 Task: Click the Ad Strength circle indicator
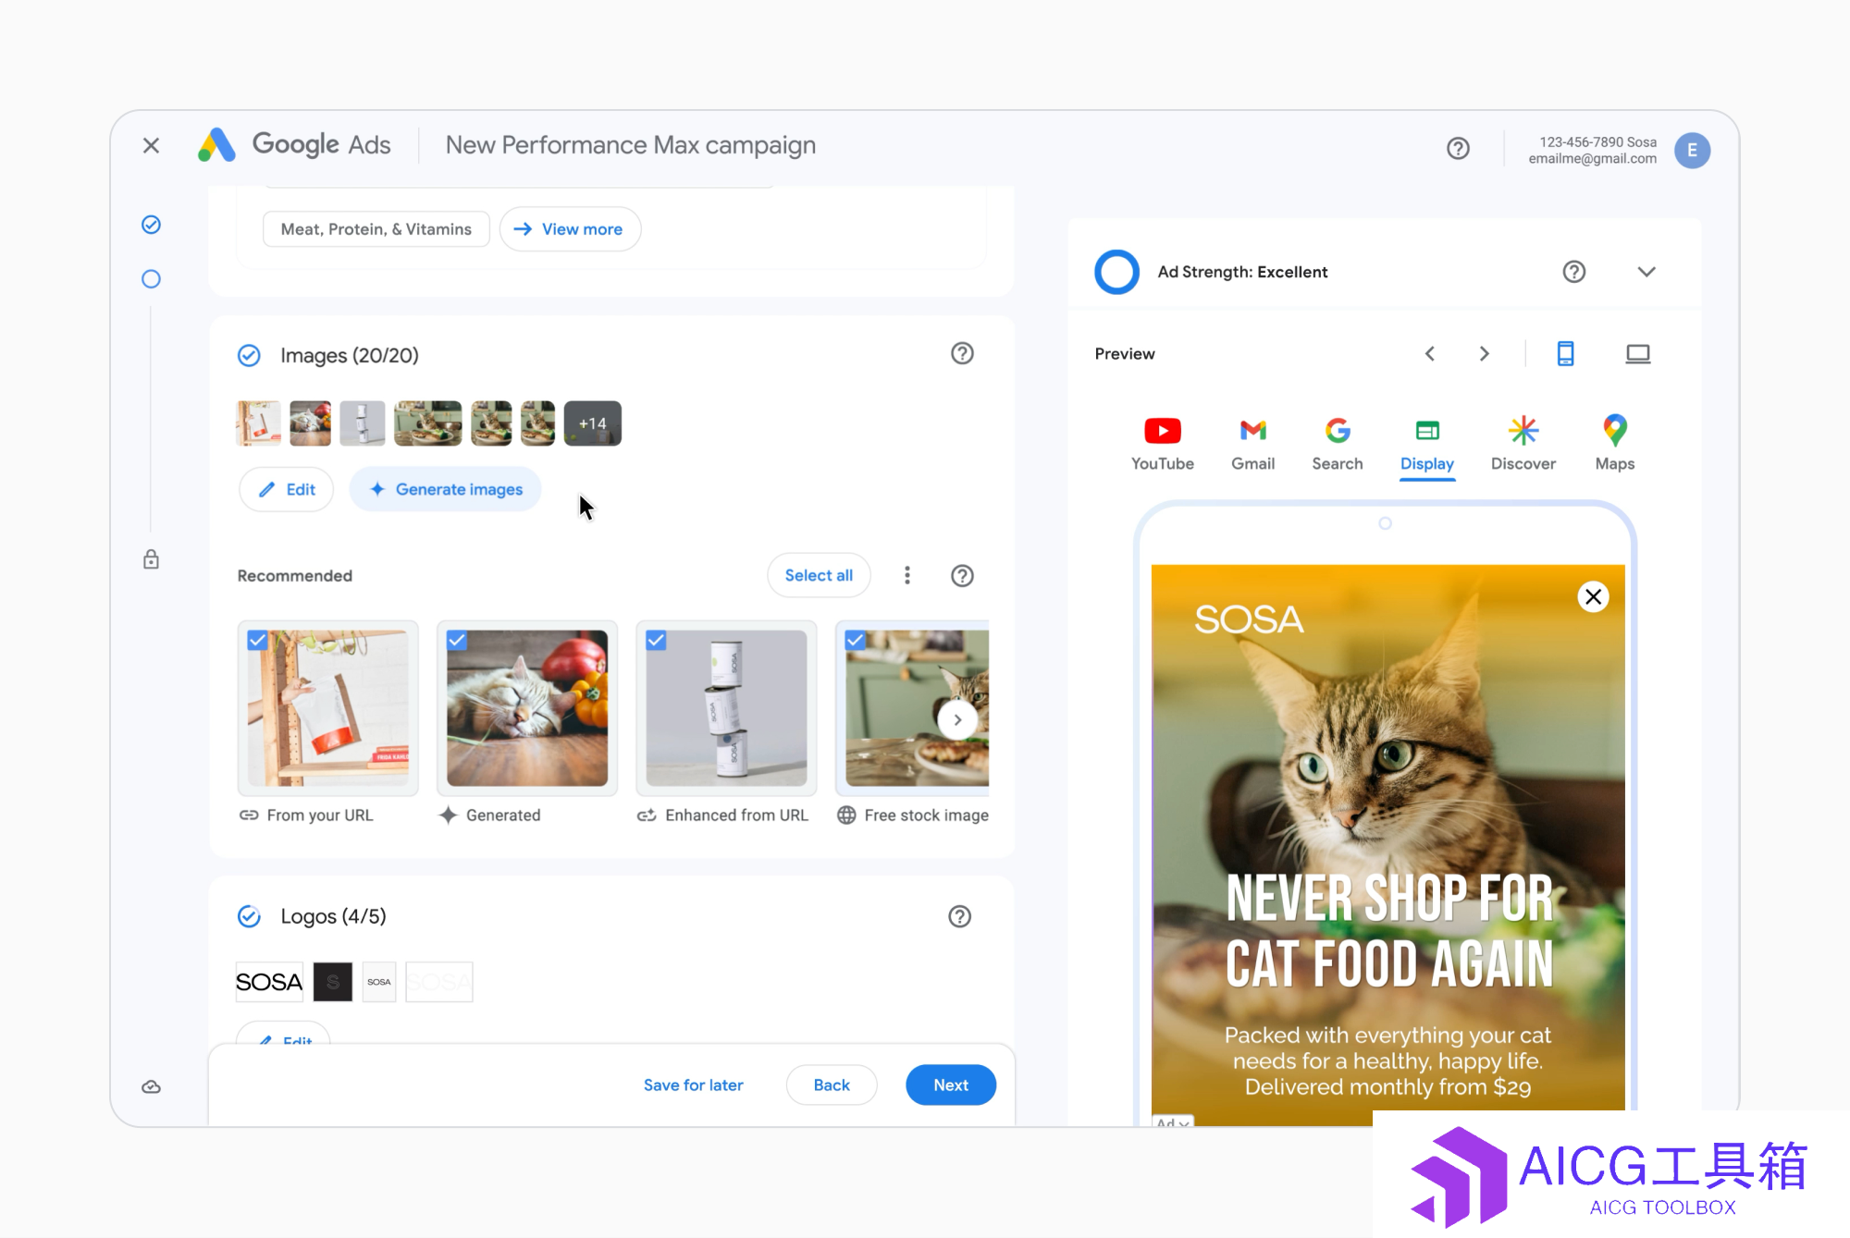(1116, 272)
